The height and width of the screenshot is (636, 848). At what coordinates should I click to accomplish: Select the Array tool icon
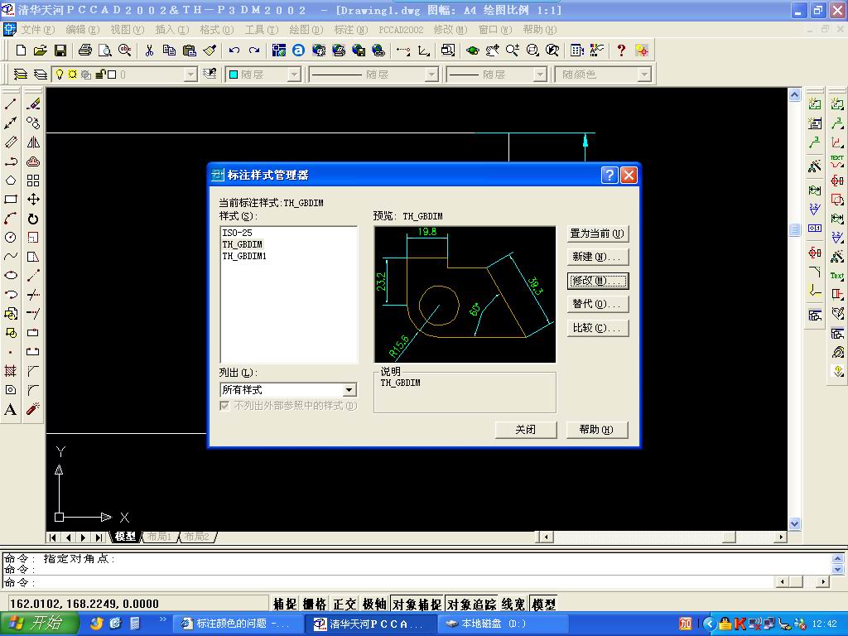33,180
